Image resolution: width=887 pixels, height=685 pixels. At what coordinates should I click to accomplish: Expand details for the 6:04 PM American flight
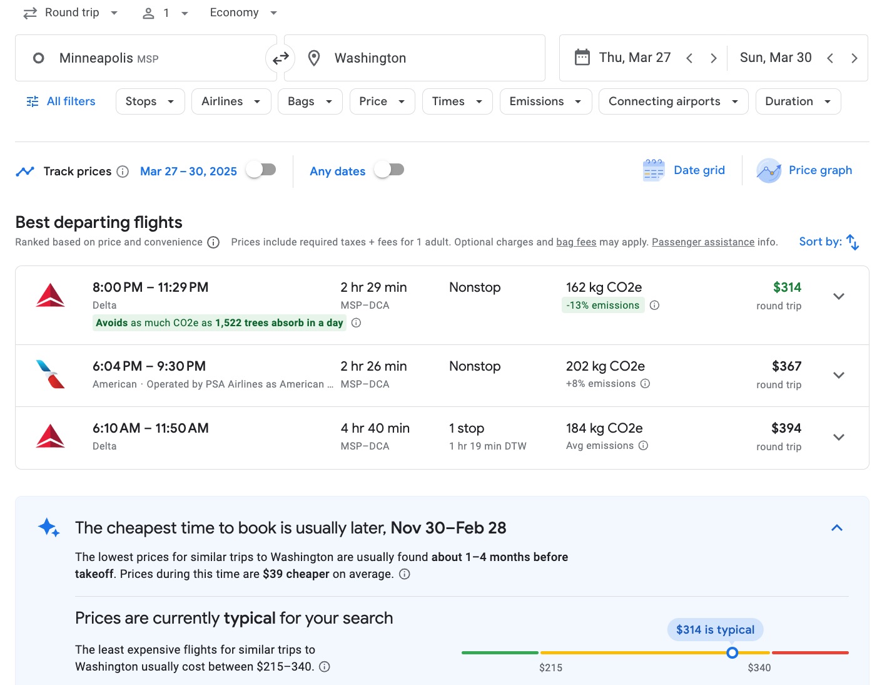point(838,374)
